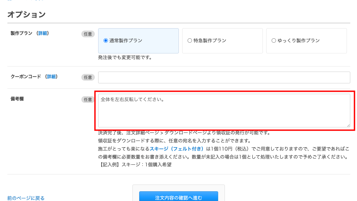The height and width of the screenshot is (201, 357).
Task: Click the 発注後でも変更可能です note text
Action: tap(125, 57)
